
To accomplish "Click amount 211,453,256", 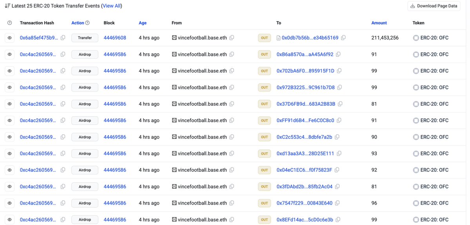I will pyautogui.click(x=385, y=38).
